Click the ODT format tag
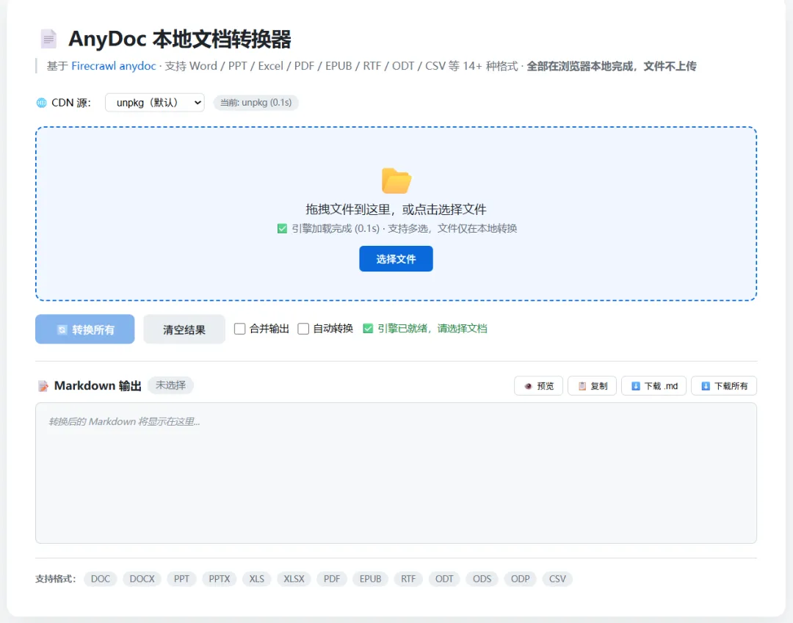The height and width of the screenshot is (623, 793). (x=444, y=579)
